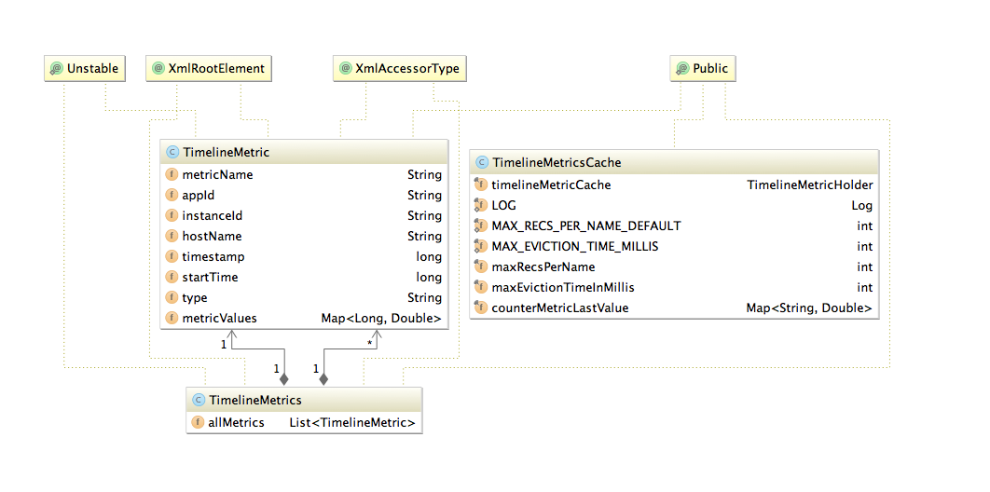Select the TimelineMetricsCache class header

(x=557, y=162)
